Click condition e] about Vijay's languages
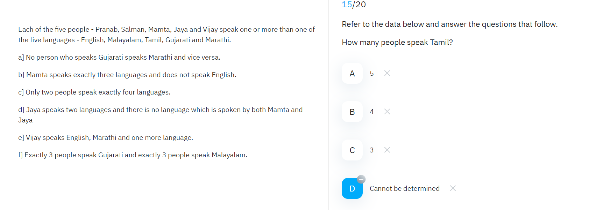Viewport: 589px width, 210px height. pos(106,137)
